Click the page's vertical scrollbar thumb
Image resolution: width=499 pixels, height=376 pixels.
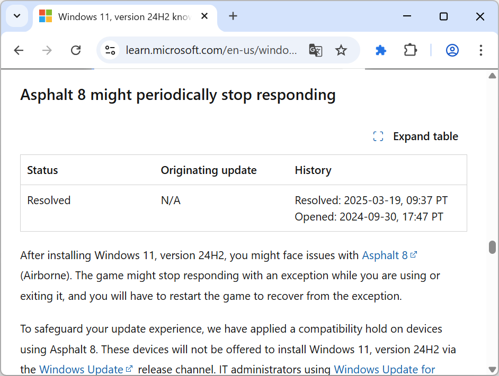click(x=492, y=247)
